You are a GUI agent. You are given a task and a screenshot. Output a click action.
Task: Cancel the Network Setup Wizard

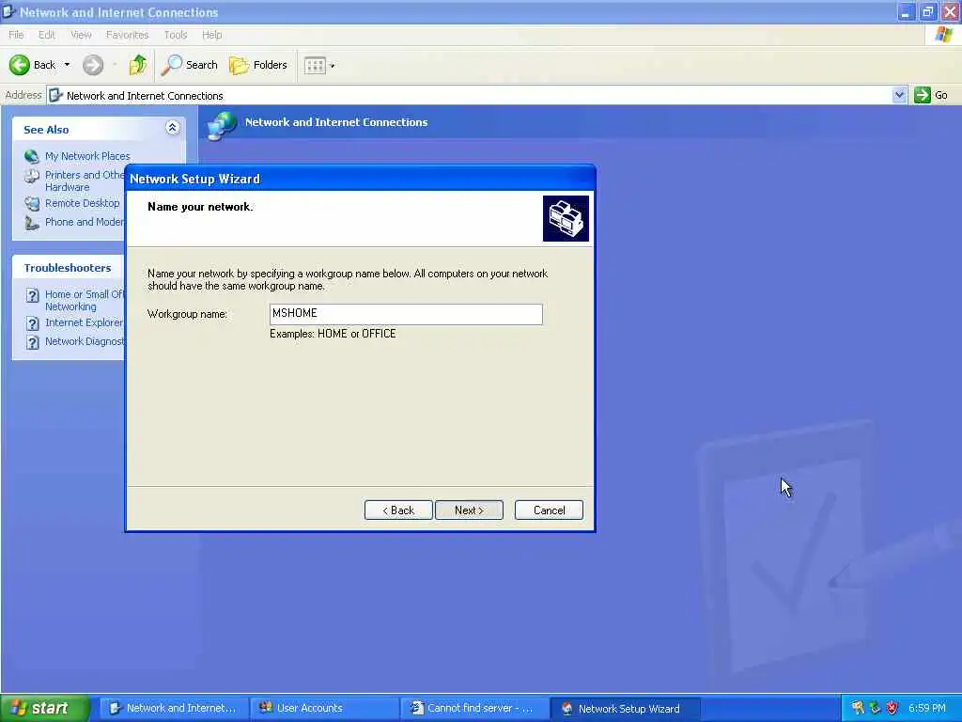pos(549,510)
